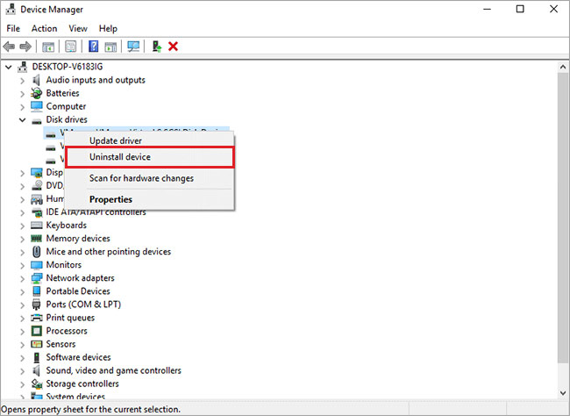Click the blue Help question mark icon
The width and height of the screenshot is (570, 416).
[x=93, y=47]
